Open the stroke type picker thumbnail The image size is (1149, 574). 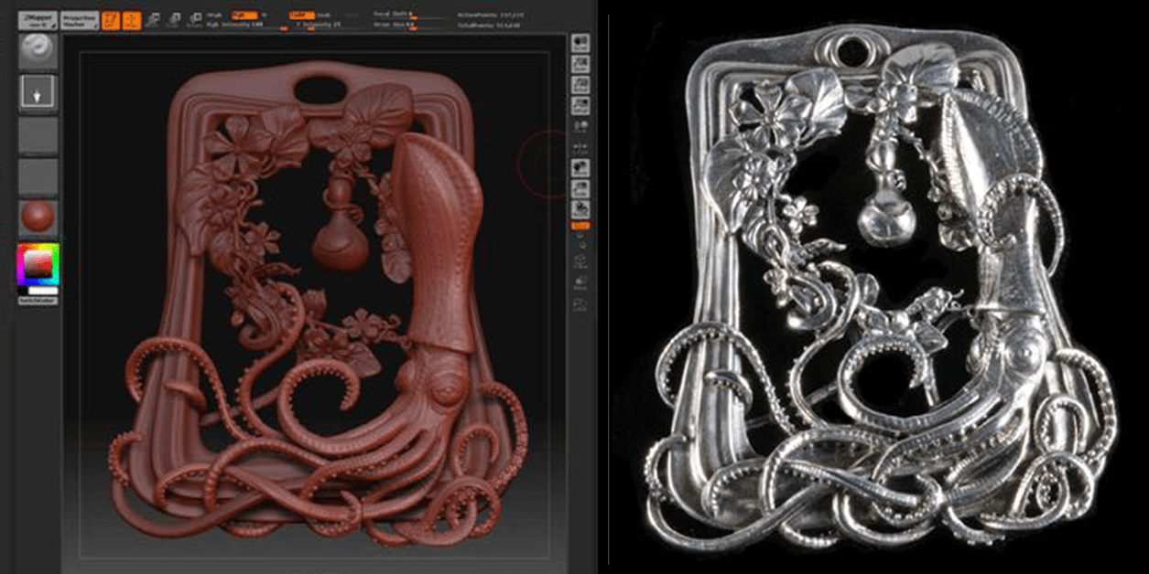tap(38, 93)
